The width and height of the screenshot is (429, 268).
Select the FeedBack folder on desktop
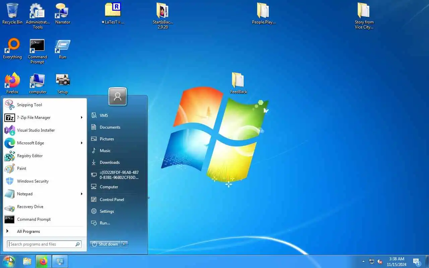point(238,83)
